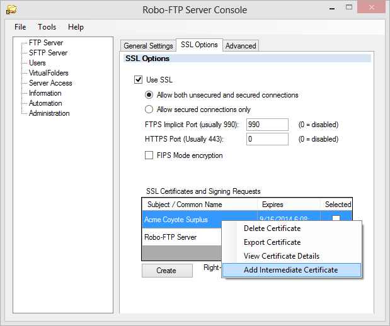This screenshot has width=390, height=326.
Task: Click the Expires column header
Action: 289,205
